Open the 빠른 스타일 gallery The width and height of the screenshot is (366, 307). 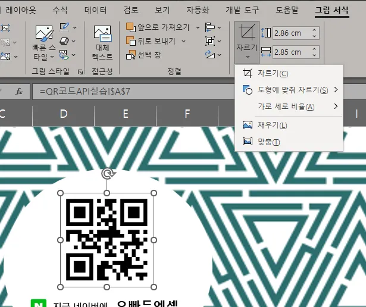tap(44, 42)
